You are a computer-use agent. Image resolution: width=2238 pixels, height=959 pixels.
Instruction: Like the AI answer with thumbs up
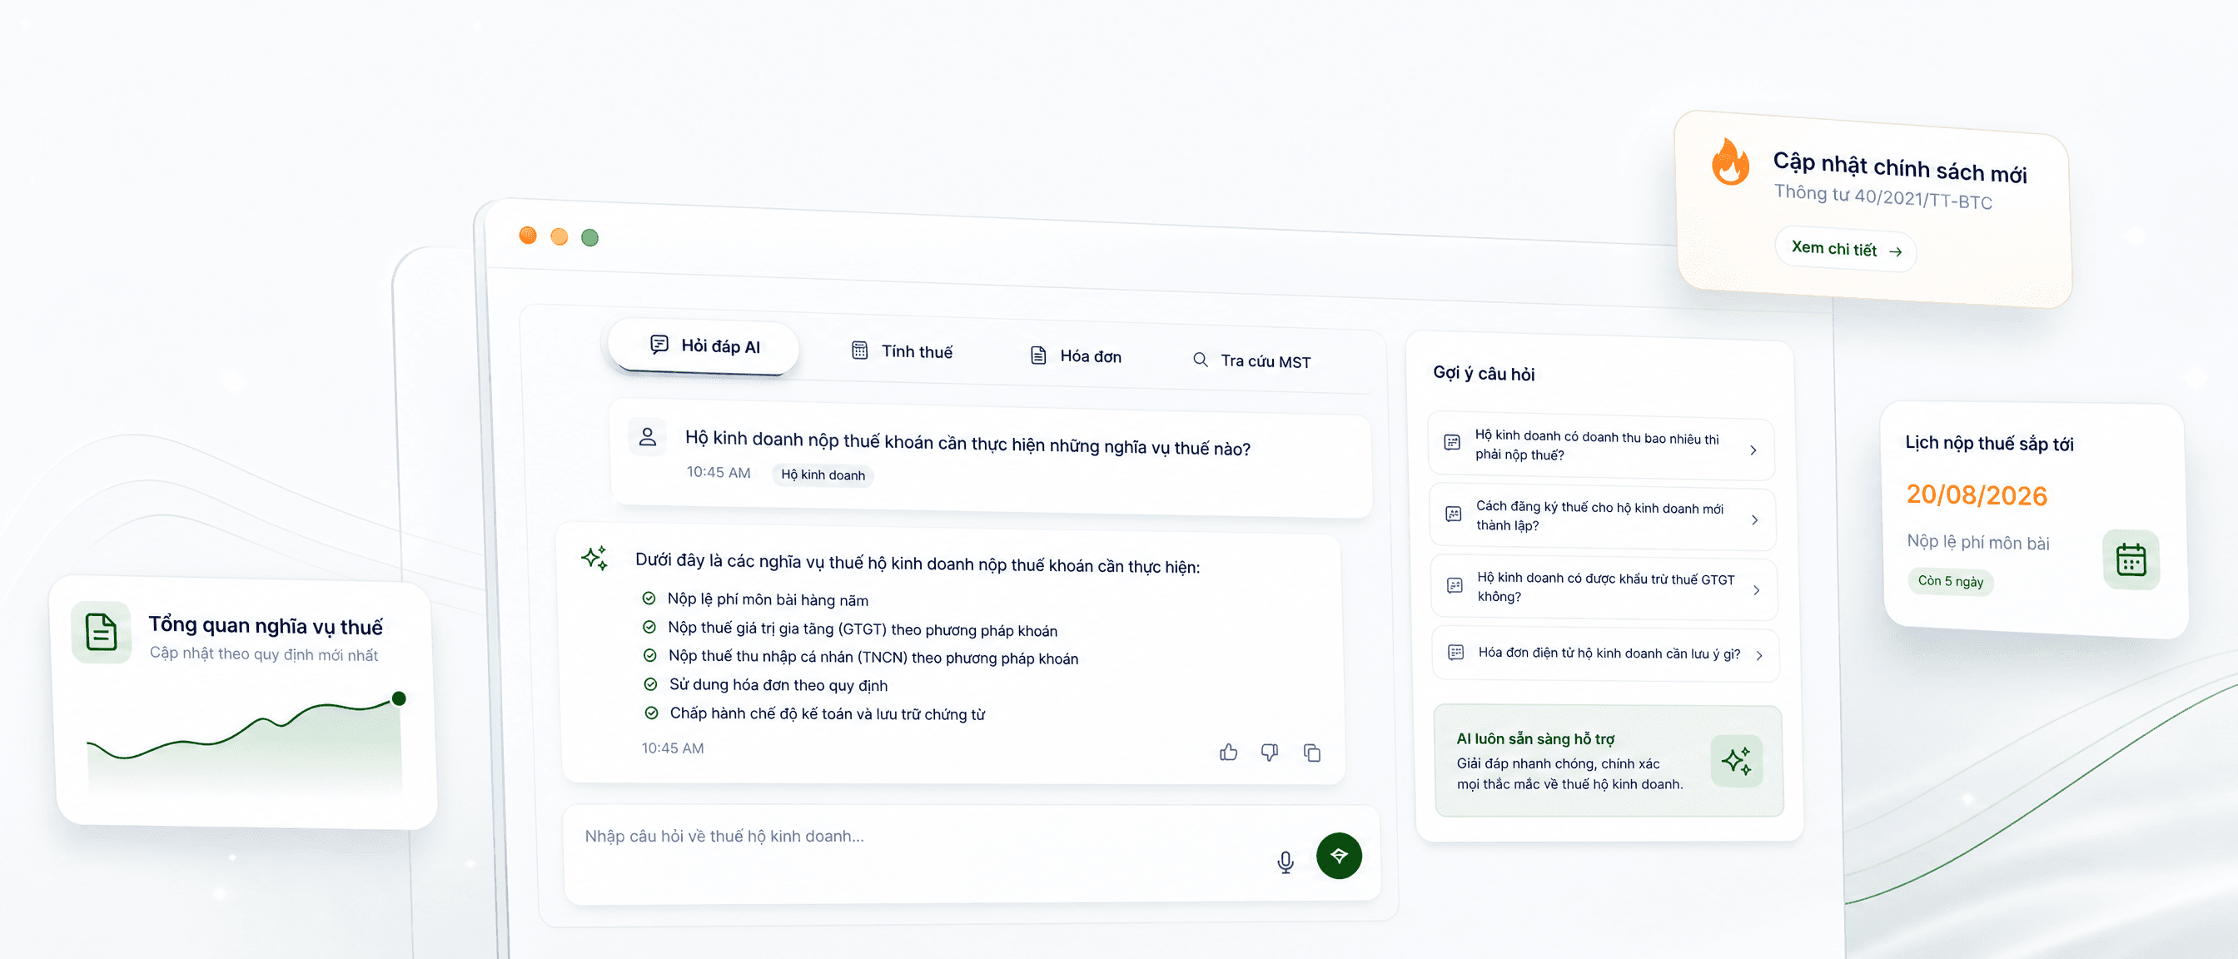(x=1228, y=752)
